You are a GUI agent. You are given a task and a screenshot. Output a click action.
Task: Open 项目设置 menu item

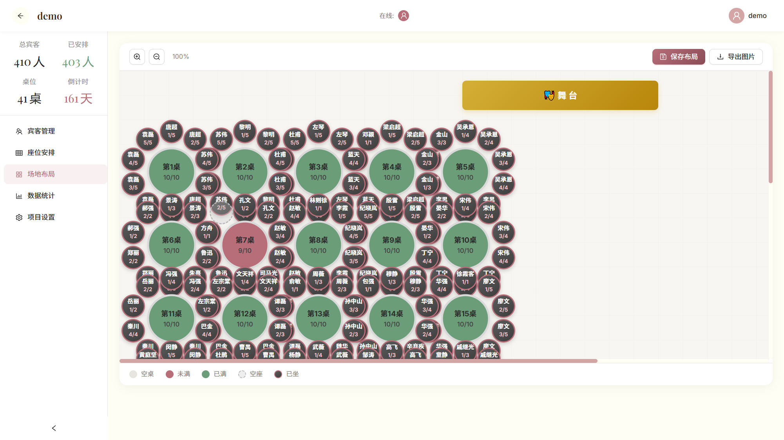point(56,217)
